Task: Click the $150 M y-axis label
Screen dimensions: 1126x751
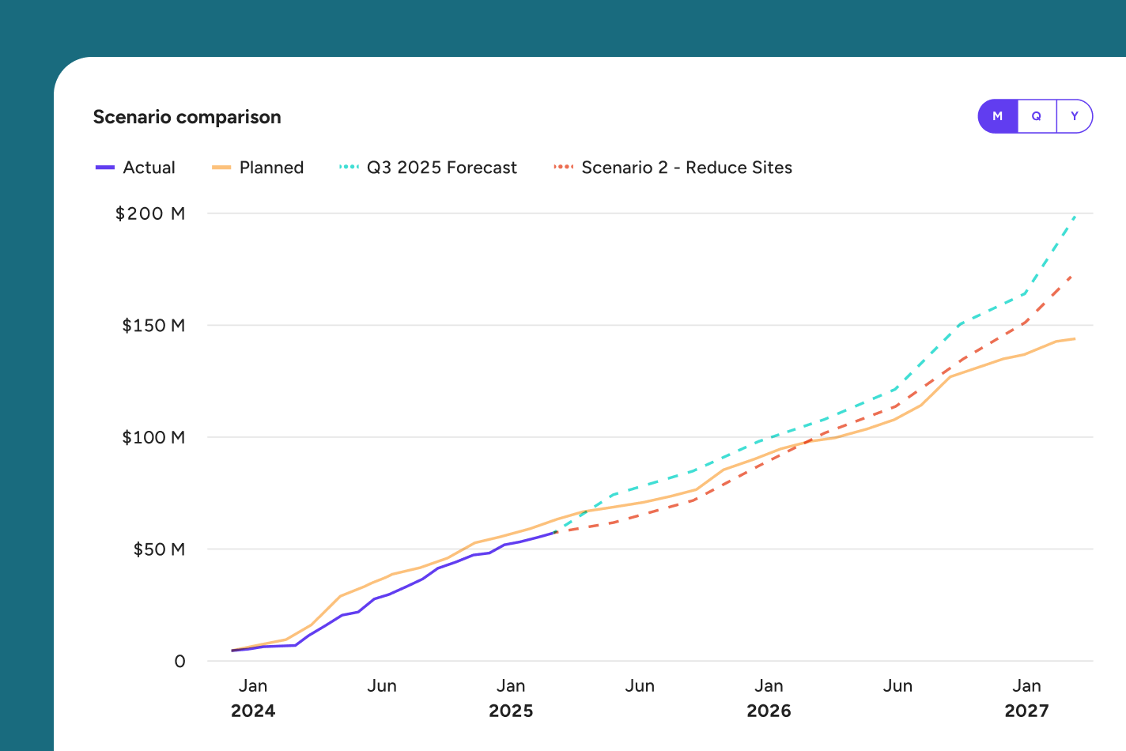Action: point(153,326)
